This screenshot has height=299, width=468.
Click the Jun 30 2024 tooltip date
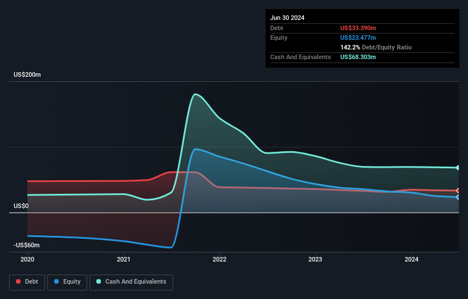tap(287, 18)
